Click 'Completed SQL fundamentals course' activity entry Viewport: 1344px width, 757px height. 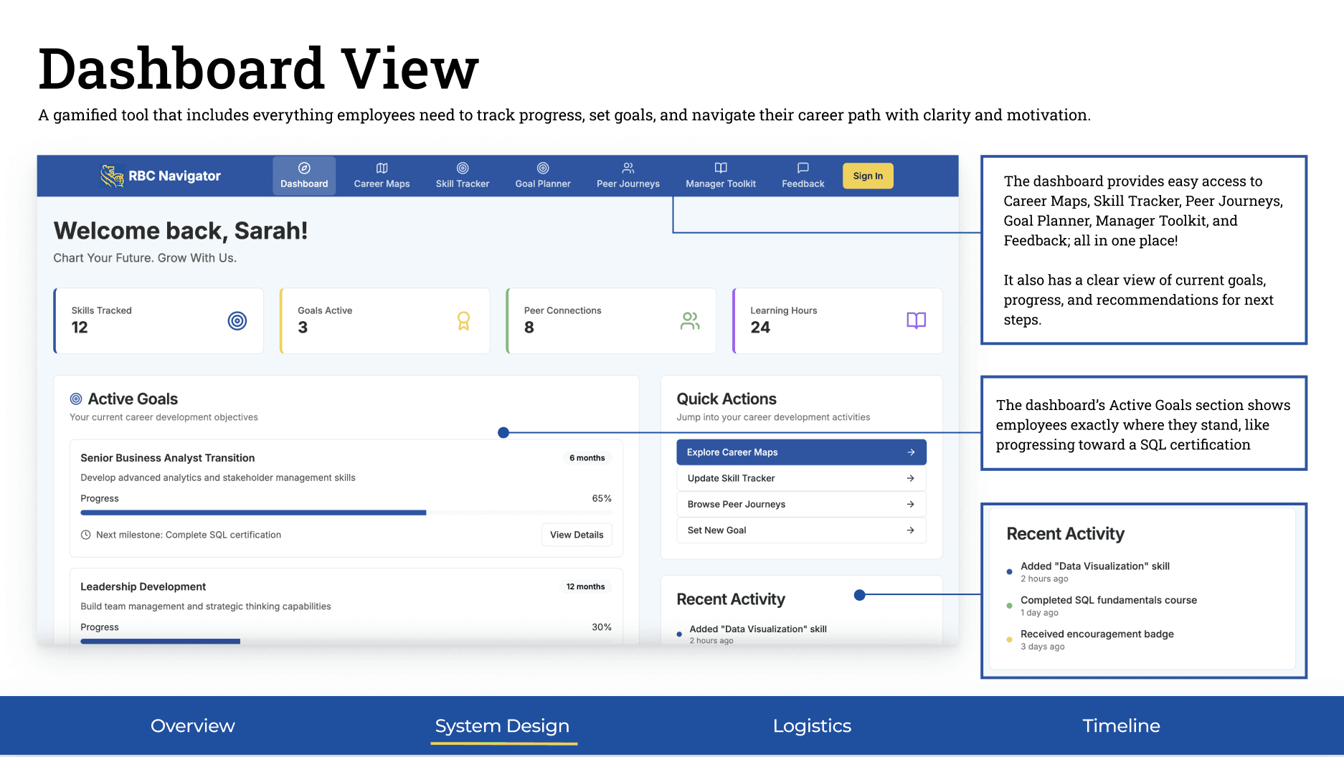click(x=1109, y=600)
